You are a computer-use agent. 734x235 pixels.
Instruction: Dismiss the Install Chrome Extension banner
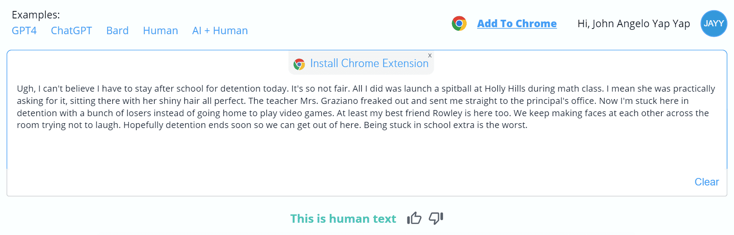[x=430, y=55]
